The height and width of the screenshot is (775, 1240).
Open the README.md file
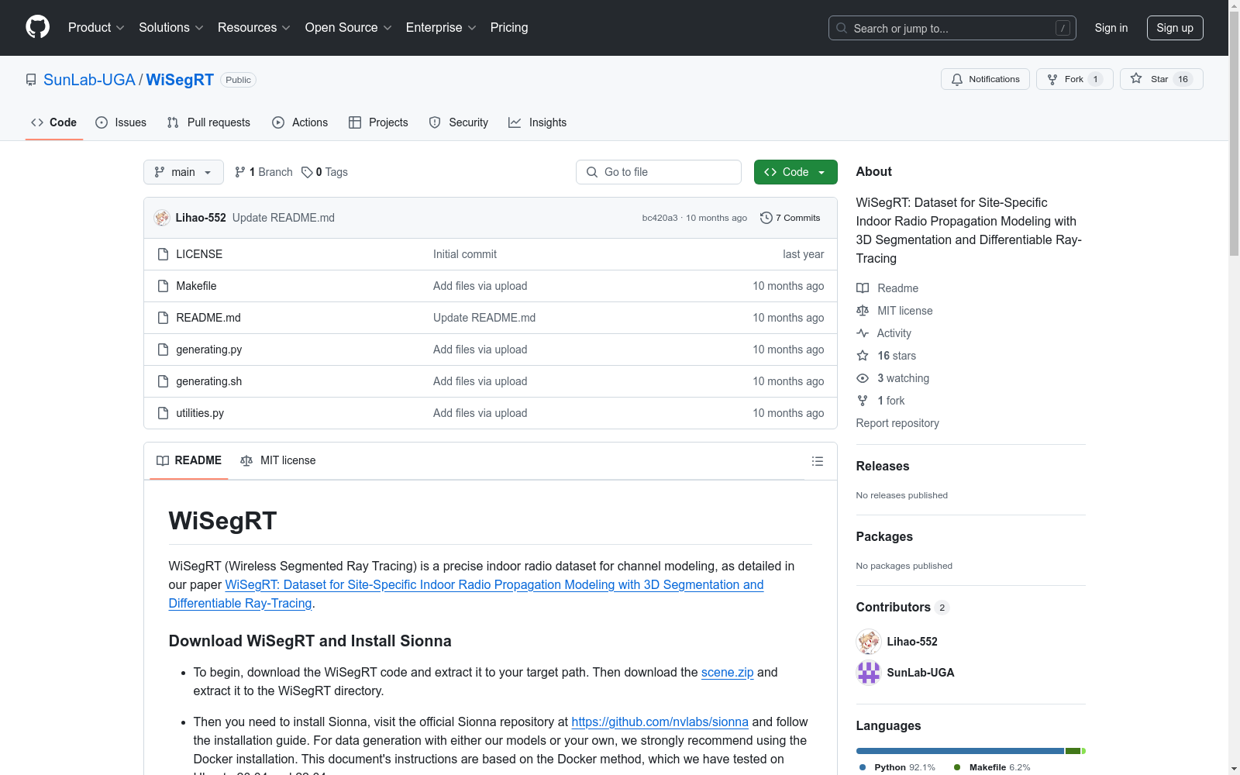208,318
